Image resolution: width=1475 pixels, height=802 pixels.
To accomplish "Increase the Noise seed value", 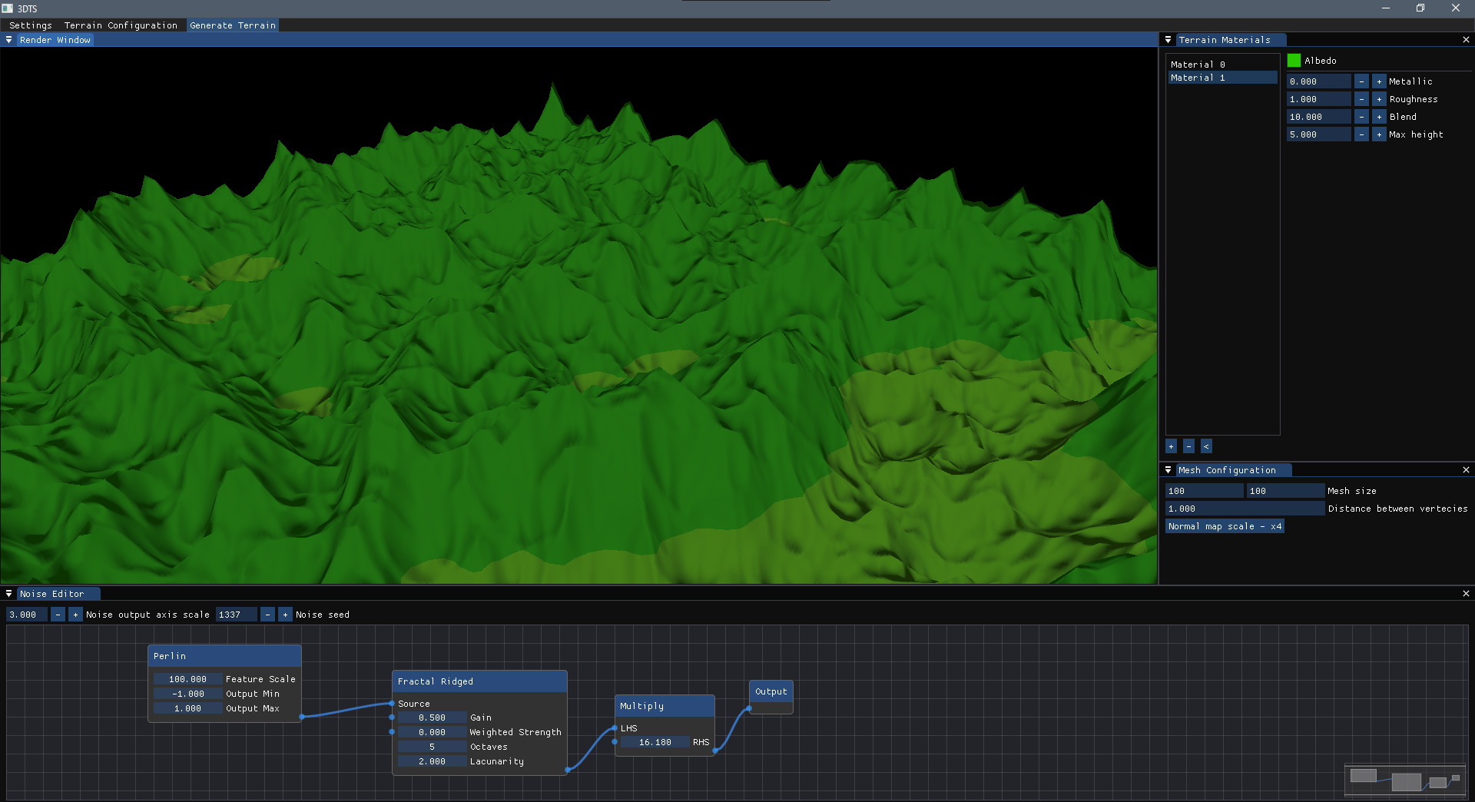I will click(285, 615).
